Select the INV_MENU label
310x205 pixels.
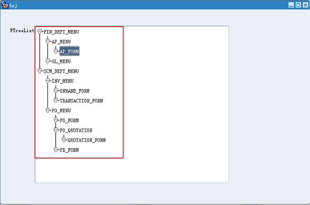click(x=62, y=81)
